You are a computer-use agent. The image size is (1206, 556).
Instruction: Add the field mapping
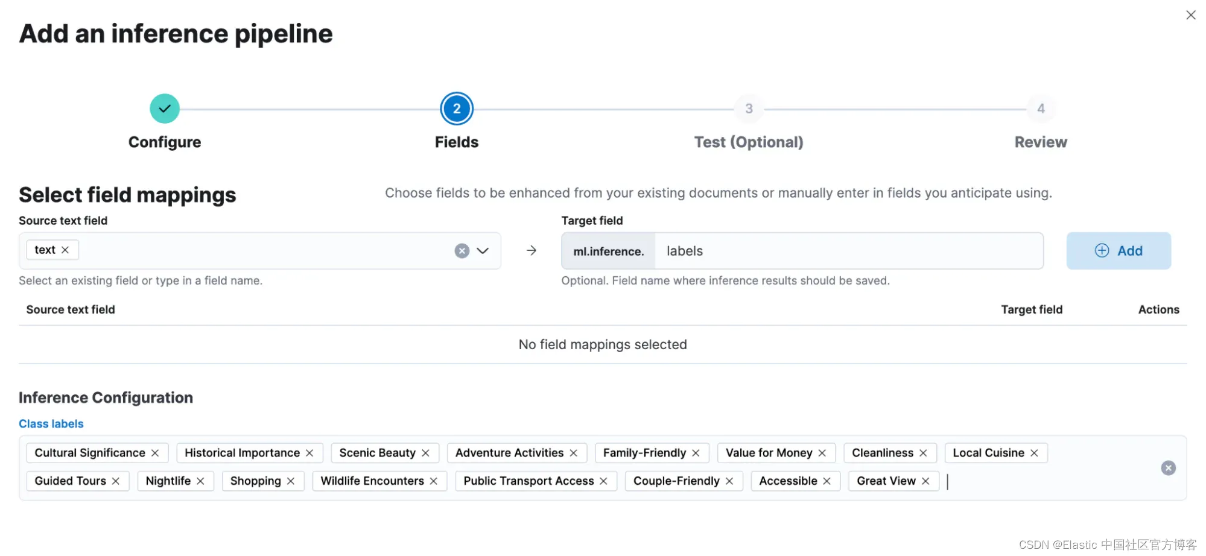coord(1118,251)
